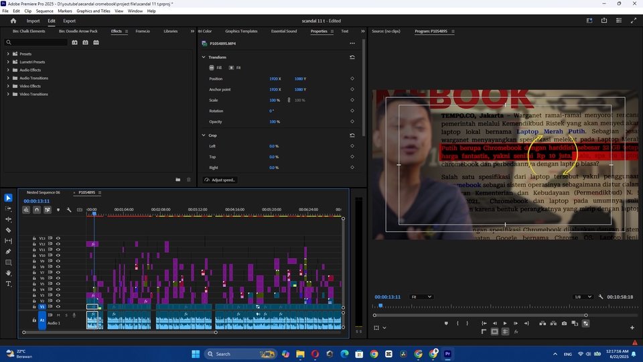The height and width of the screenshot is (362, 643).
Task: Click the Fill button in Transform
Action: tap(216, 68)
